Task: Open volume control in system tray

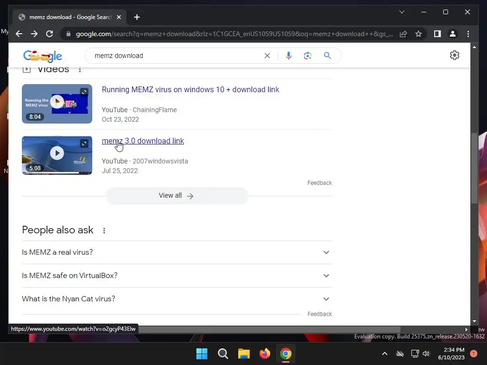Action: (426, 354)
